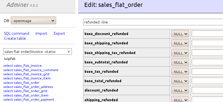Select the sales_flat_invoice table
The height and width of the screenshot is (102, 223).
pos(22,66)
